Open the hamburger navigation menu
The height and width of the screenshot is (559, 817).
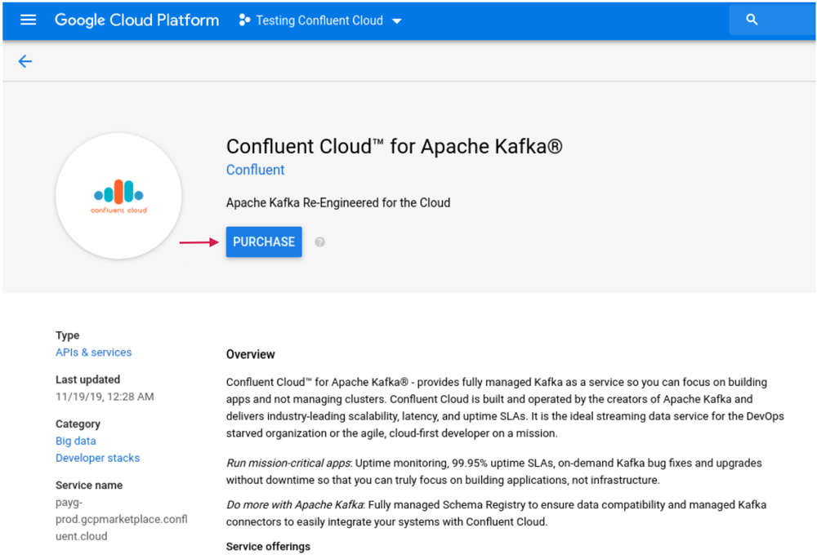coord(28,20)
